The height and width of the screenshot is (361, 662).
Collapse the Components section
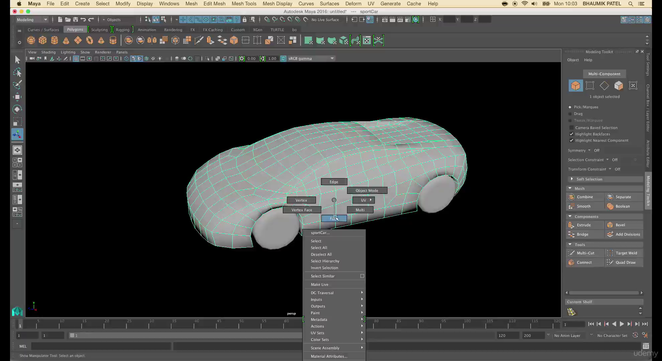(x=570, y=217)
